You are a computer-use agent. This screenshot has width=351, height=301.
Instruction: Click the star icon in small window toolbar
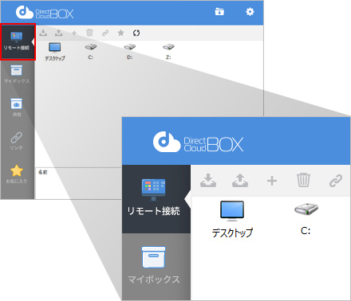[x=120, y=33]
